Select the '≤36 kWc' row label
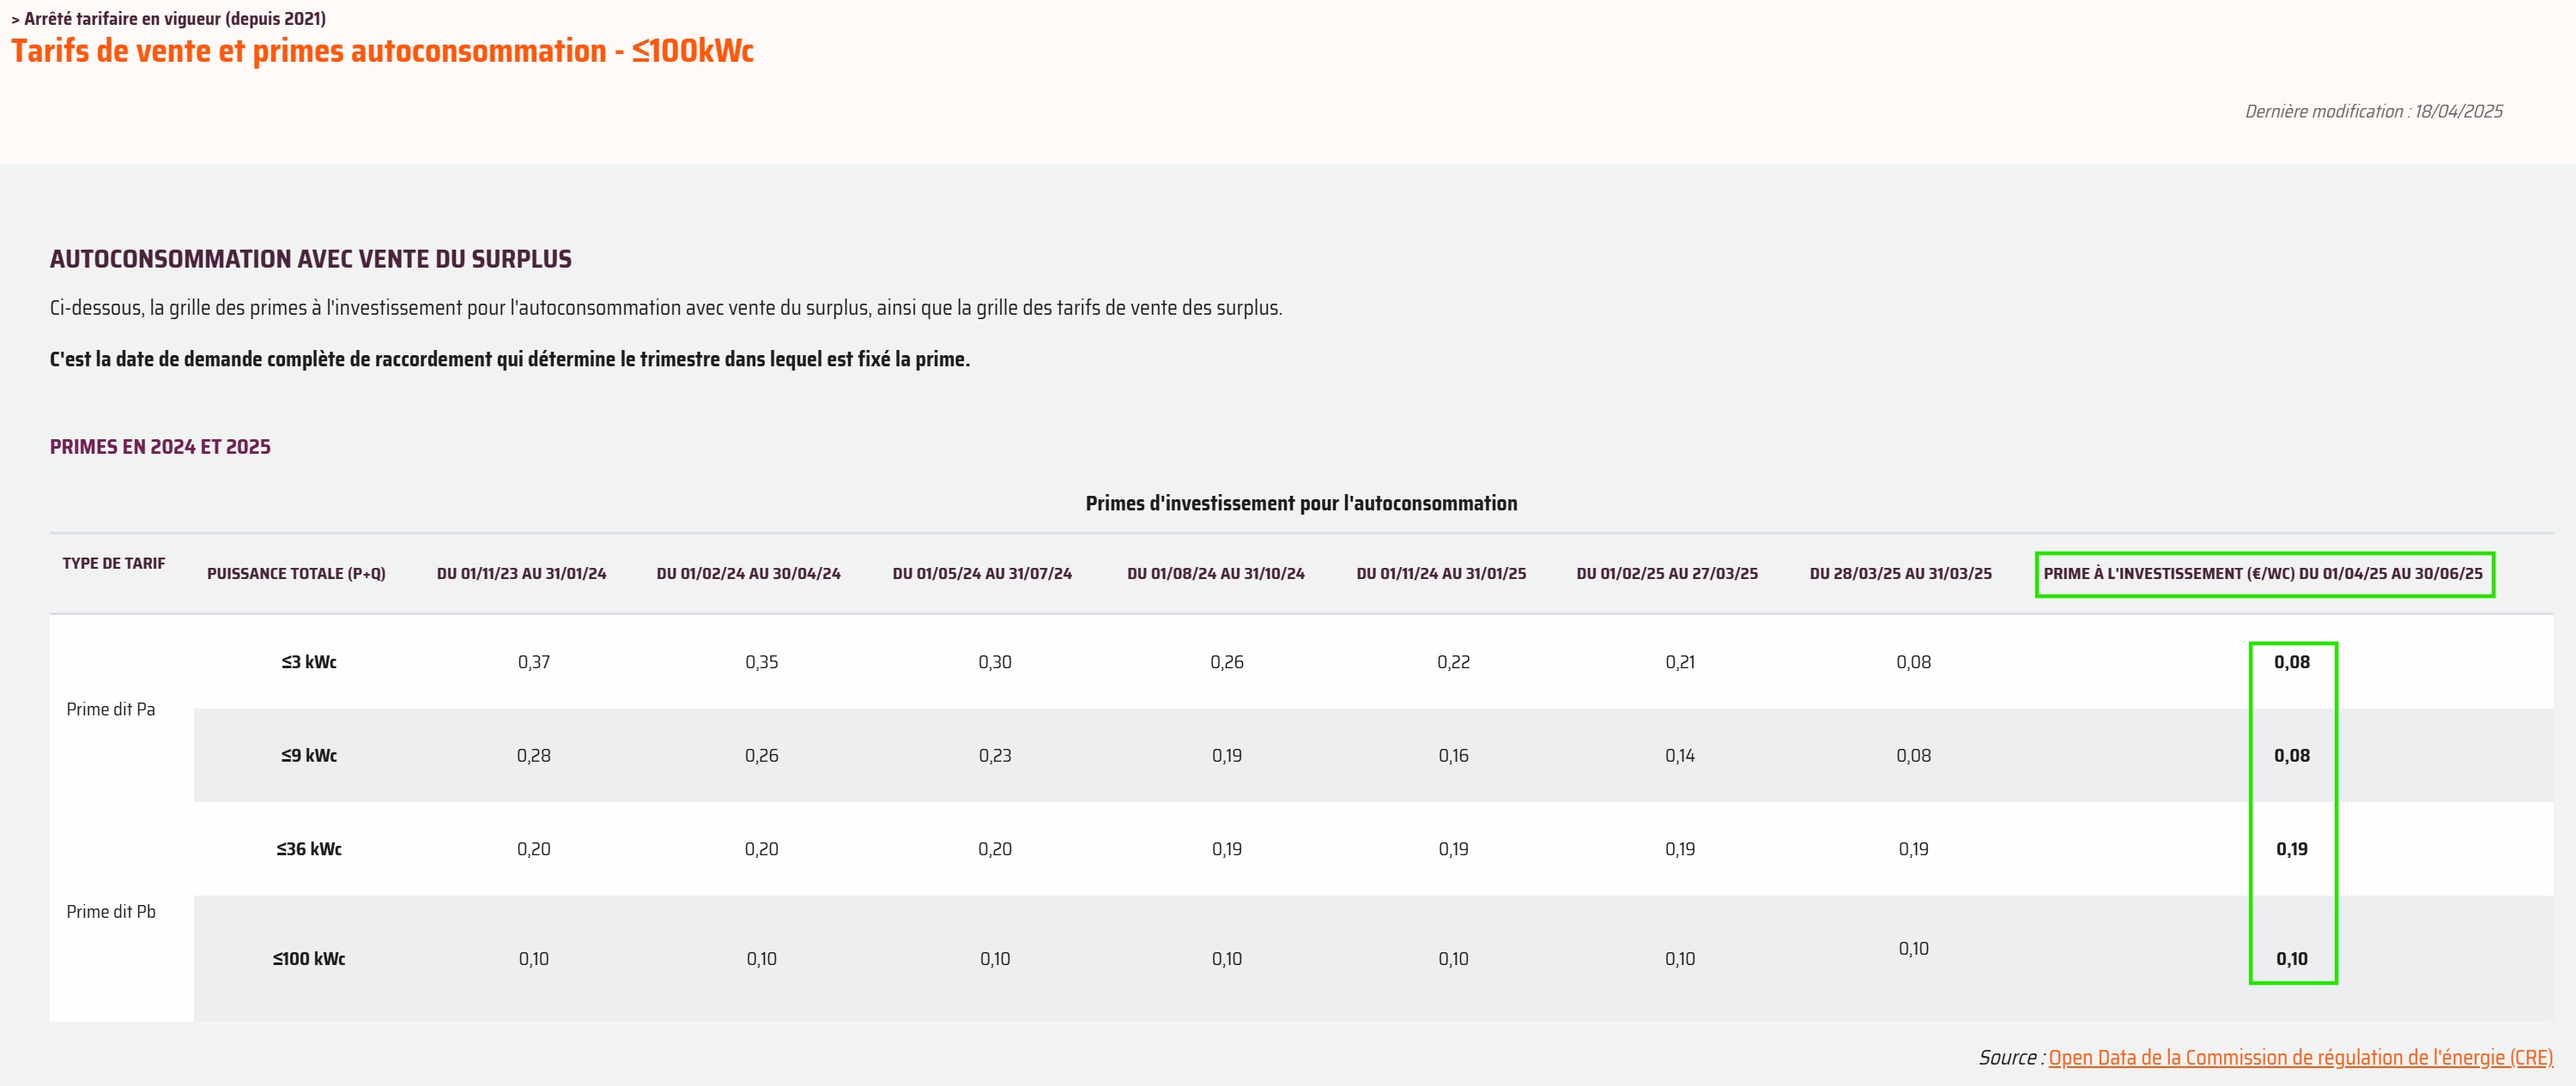The width and height of the screenshot is (2576, 1086). point(309,848)
